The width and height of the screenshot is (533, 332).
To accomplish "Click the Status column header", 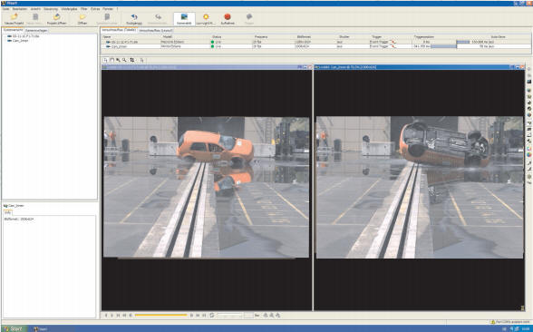I will tap(217, 36).
